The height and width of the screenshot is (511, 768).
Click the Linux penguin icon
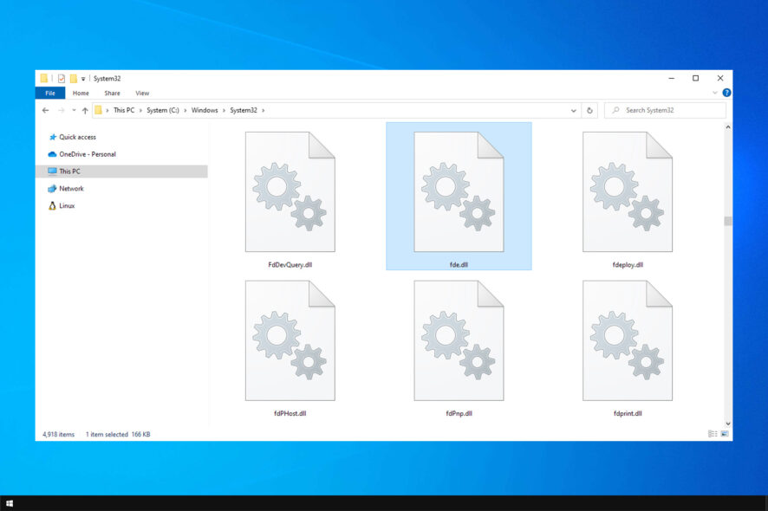[x=52, y=205]
